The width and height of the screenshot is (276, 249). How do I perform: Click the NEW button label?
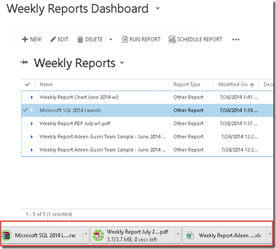36,40
